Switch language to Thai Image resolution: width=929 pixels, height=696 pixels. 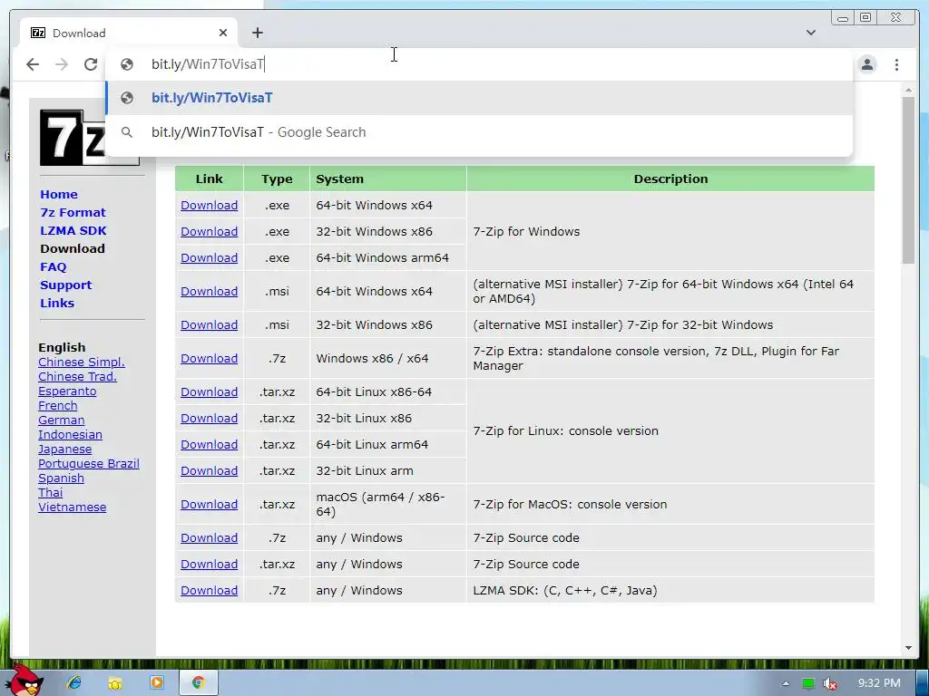[51, 492]
